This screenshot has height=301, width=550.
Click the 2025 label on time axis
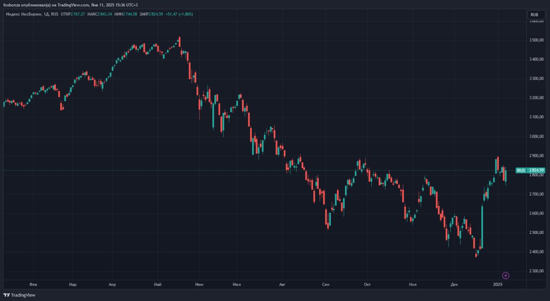(x=498, y=285)
